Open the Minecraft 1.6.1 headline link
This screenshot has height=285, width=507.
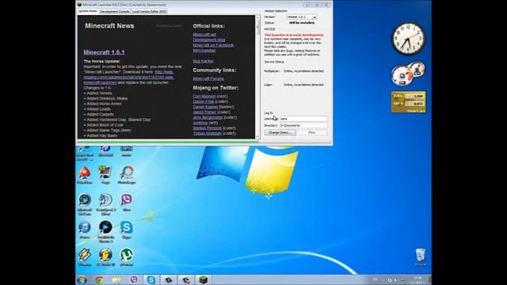click(x=104, y=52)
